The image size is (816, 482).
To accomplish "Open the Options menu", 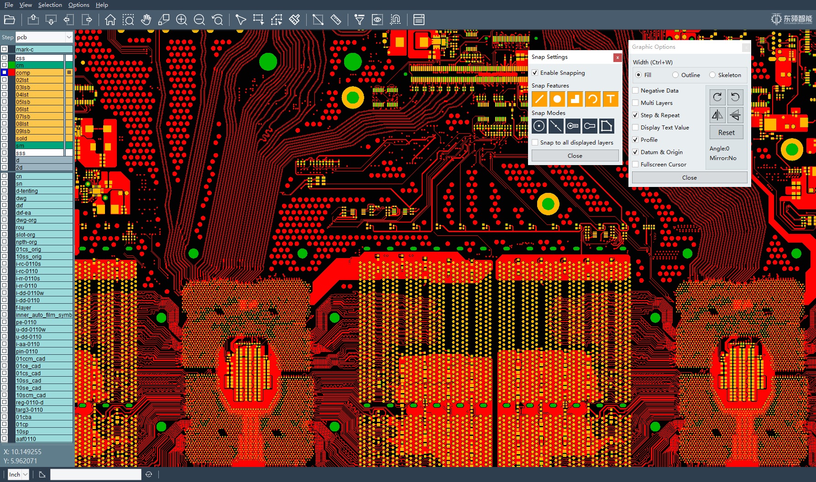I will click(78, 5).
